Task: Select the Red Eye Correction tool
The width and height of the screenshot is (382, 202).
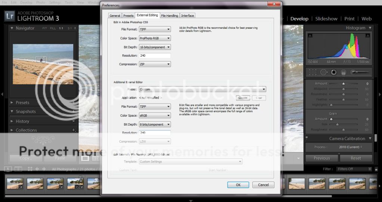Action: [334, 72]
